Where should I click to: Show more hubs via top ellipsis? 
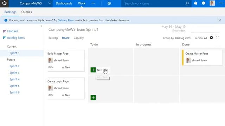click(93, 3)
